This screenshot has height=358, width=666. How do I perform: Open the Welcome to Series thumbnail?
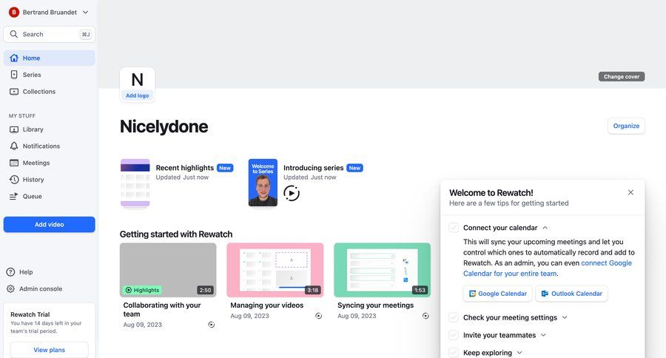263,183
